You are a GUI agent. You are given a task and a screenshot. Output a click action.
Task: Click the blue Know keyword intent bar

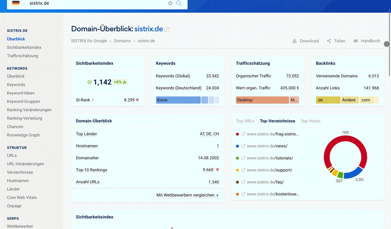(x=178, y=100)
